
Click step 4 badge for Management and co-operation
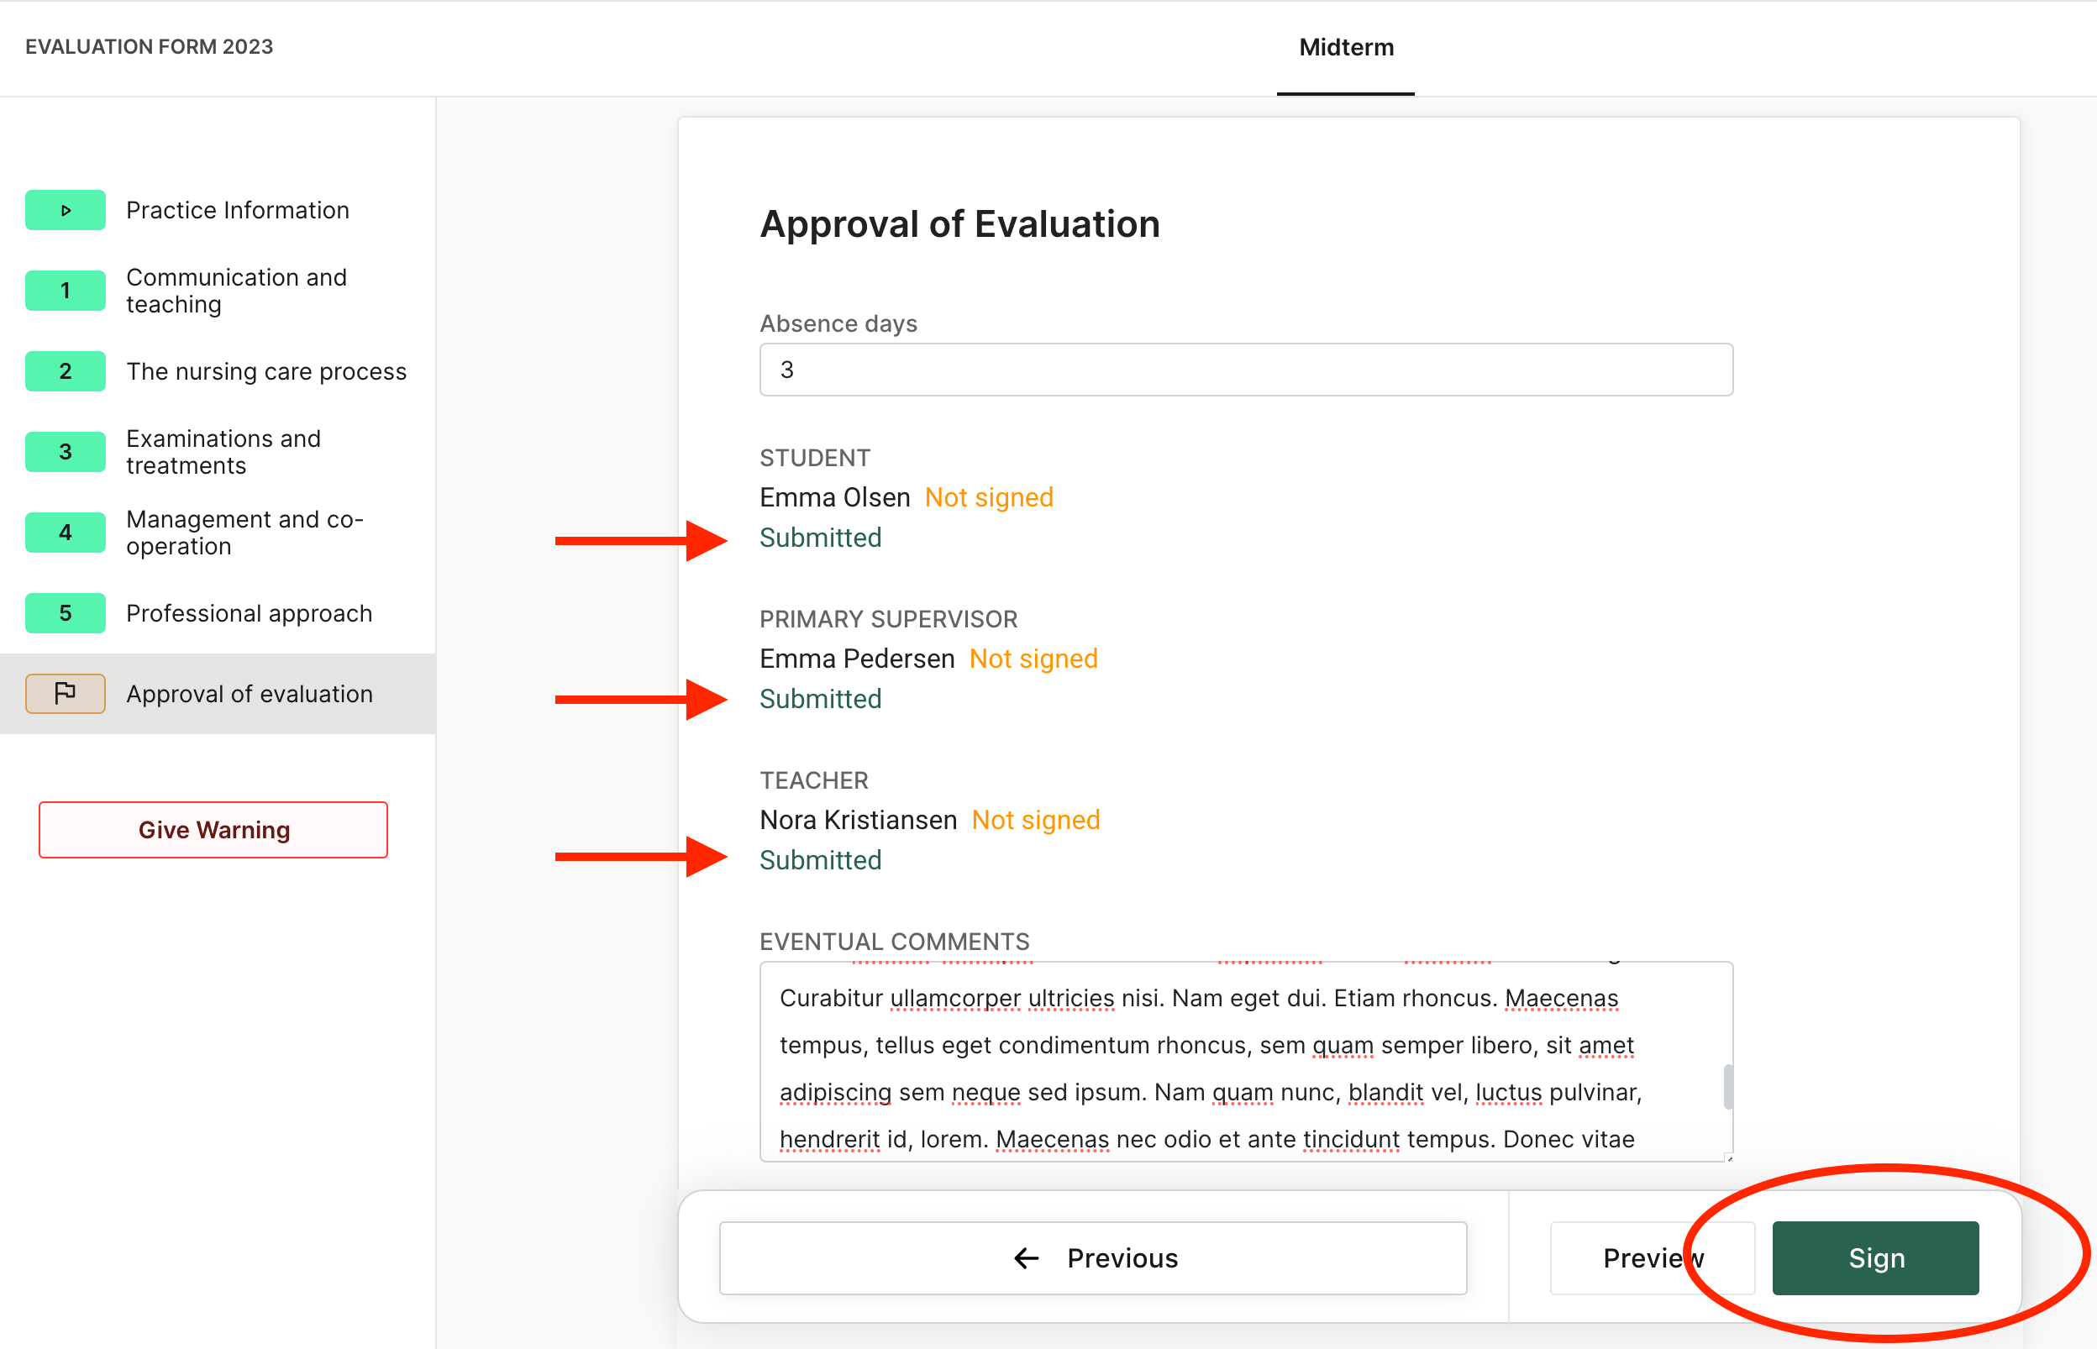coord(66,533)
